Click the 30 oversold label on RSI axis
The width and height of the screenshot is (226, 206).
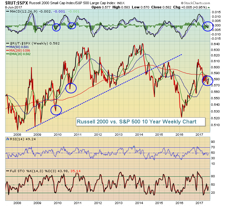click(x=213, y=158)
